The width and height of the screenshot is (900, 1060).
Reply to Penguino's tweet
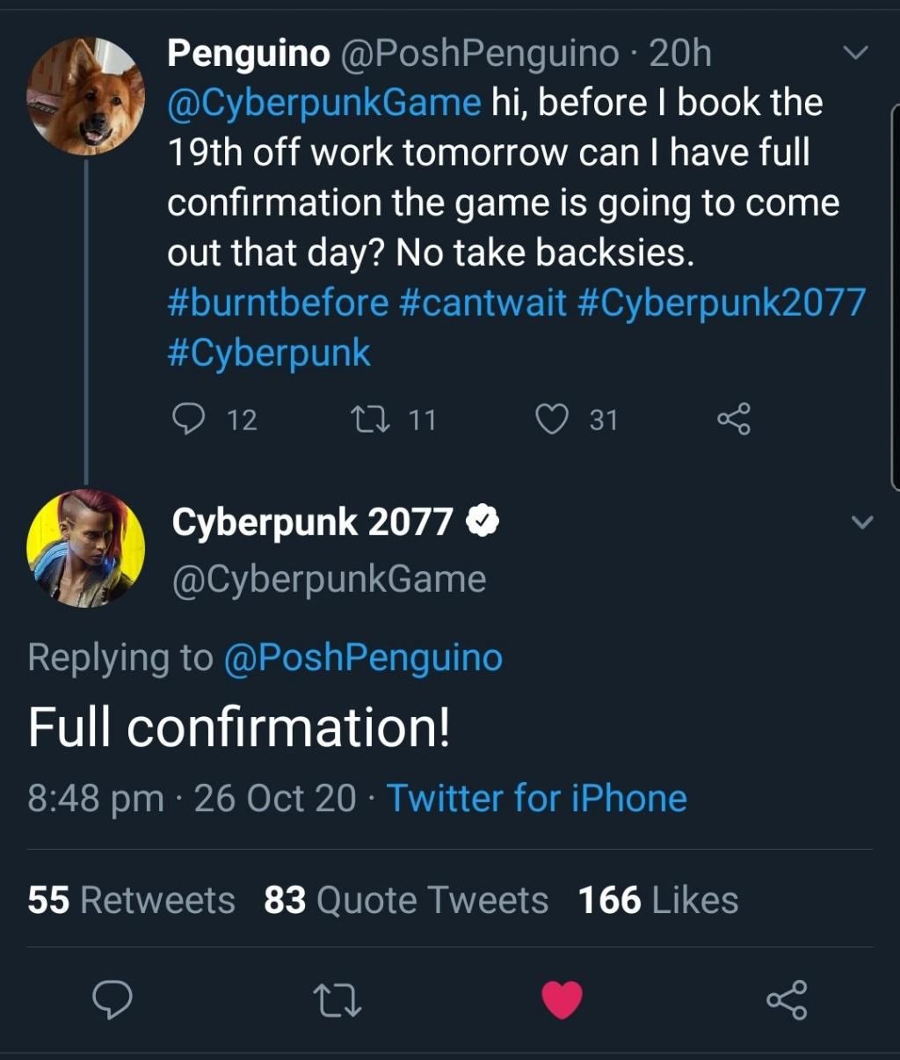click(x=189, y=420)
